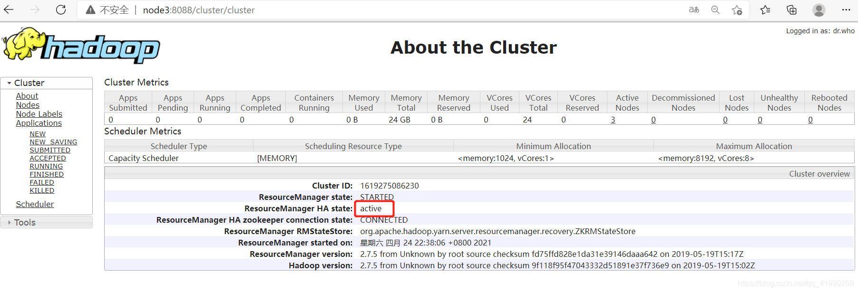Click the ResourceManager HA state active value
858x292 pixels.
click(371, 208)
